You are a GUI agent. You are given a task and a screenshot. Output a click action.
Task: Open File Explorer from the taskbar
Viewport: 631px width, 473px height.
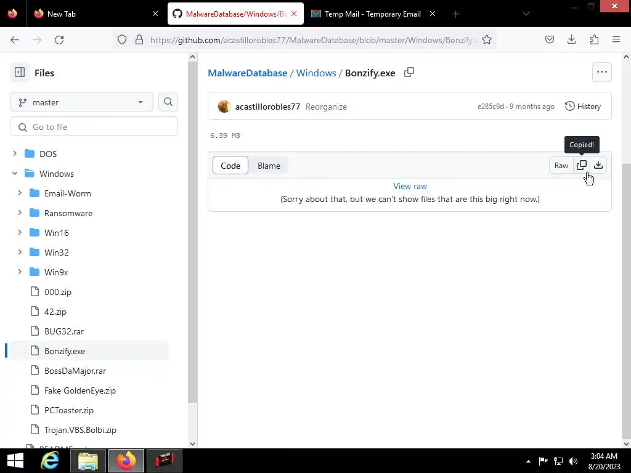click(x=88, y=461)
